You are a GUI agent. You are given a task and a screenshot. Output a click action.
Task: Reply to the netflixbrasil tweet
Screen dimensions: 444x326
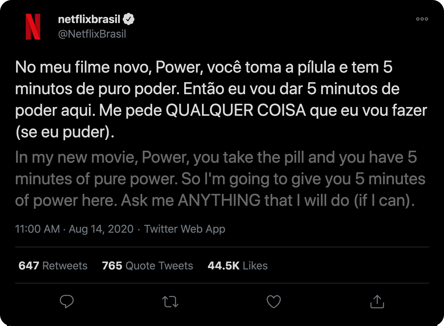click(66, 302)
